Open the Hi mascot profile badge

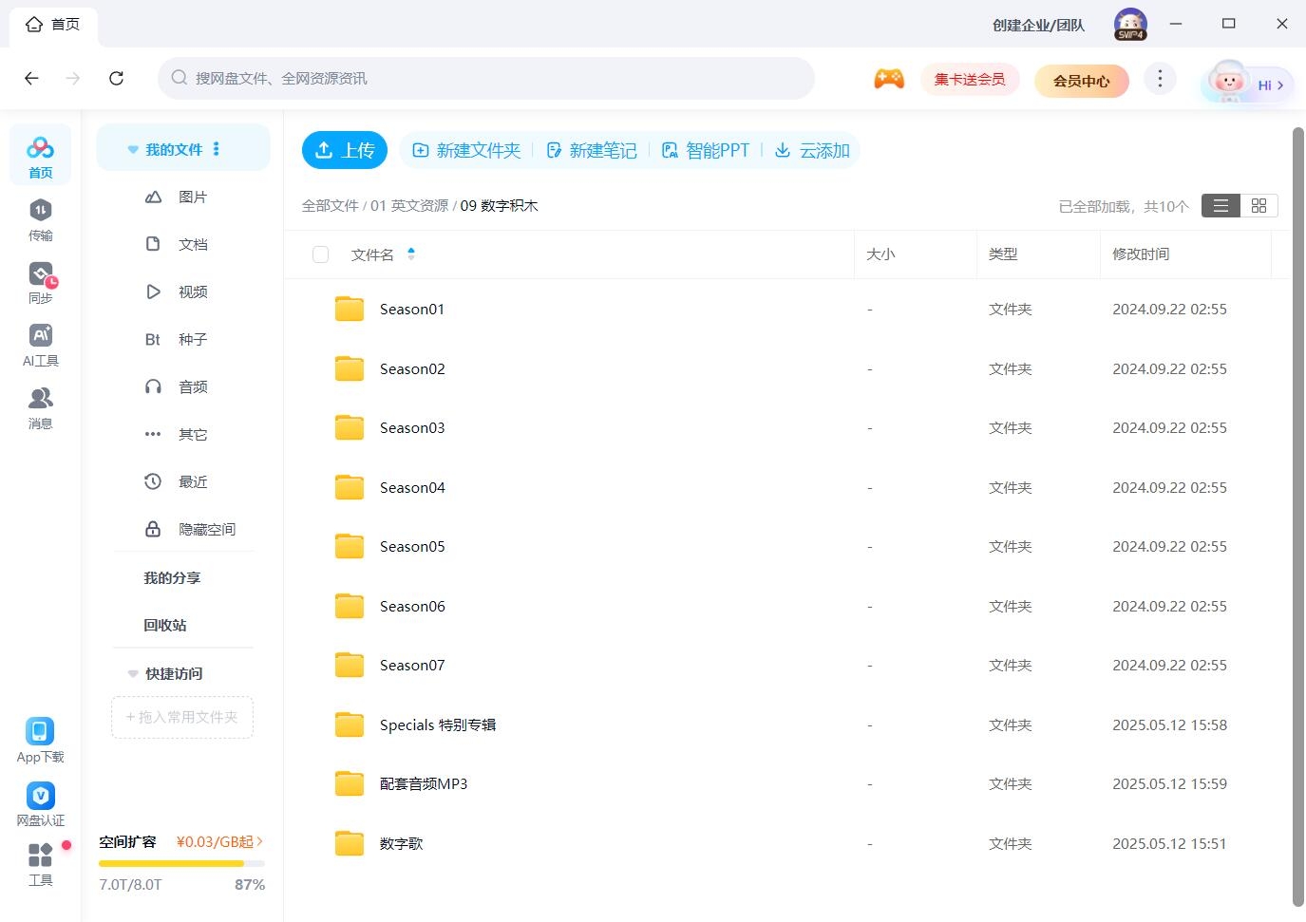click(x=1247, y=84)
